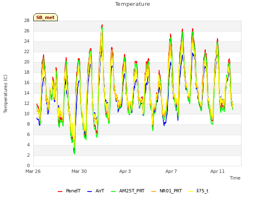Click the 28 value on the y-axis
Viewport: 266px width, 199px height.
tap(27, 20)
